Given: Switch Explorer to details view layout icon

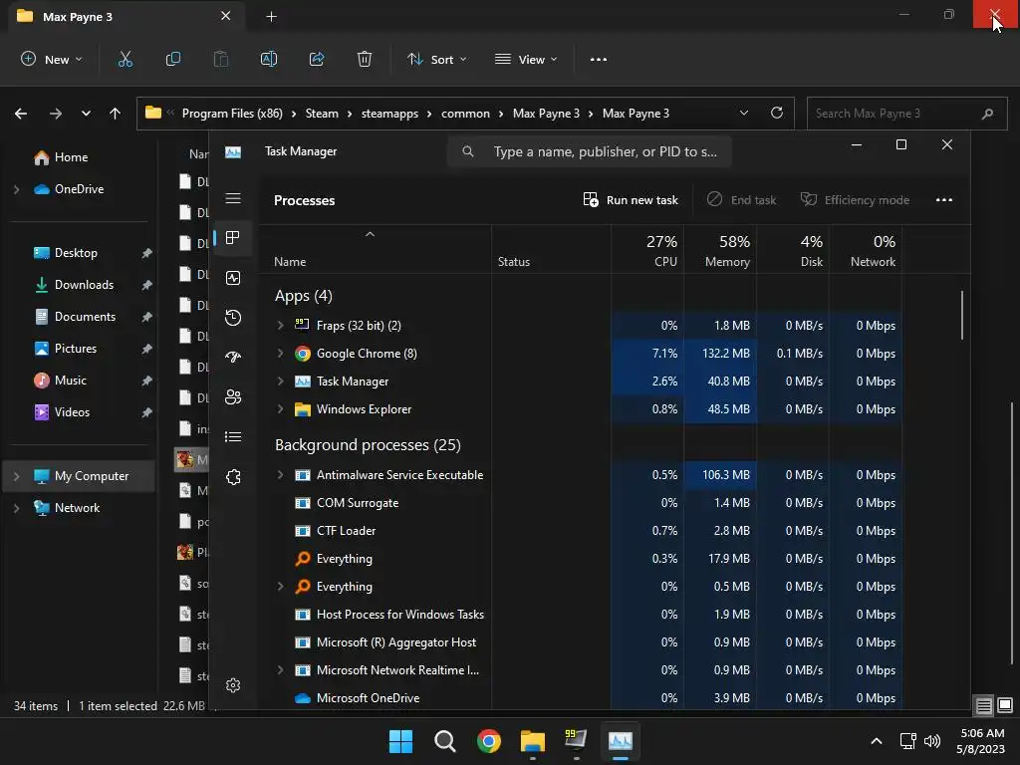Looking at the screenshot, I should click(983, 705).
